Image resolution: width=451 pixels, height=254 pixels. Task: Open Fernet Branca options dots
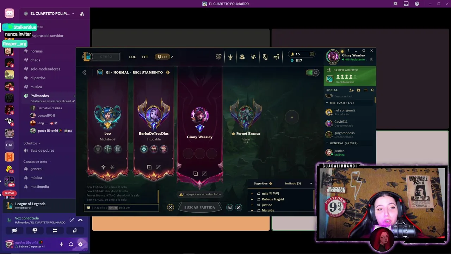pyautogui.click(x=246, y=142)
